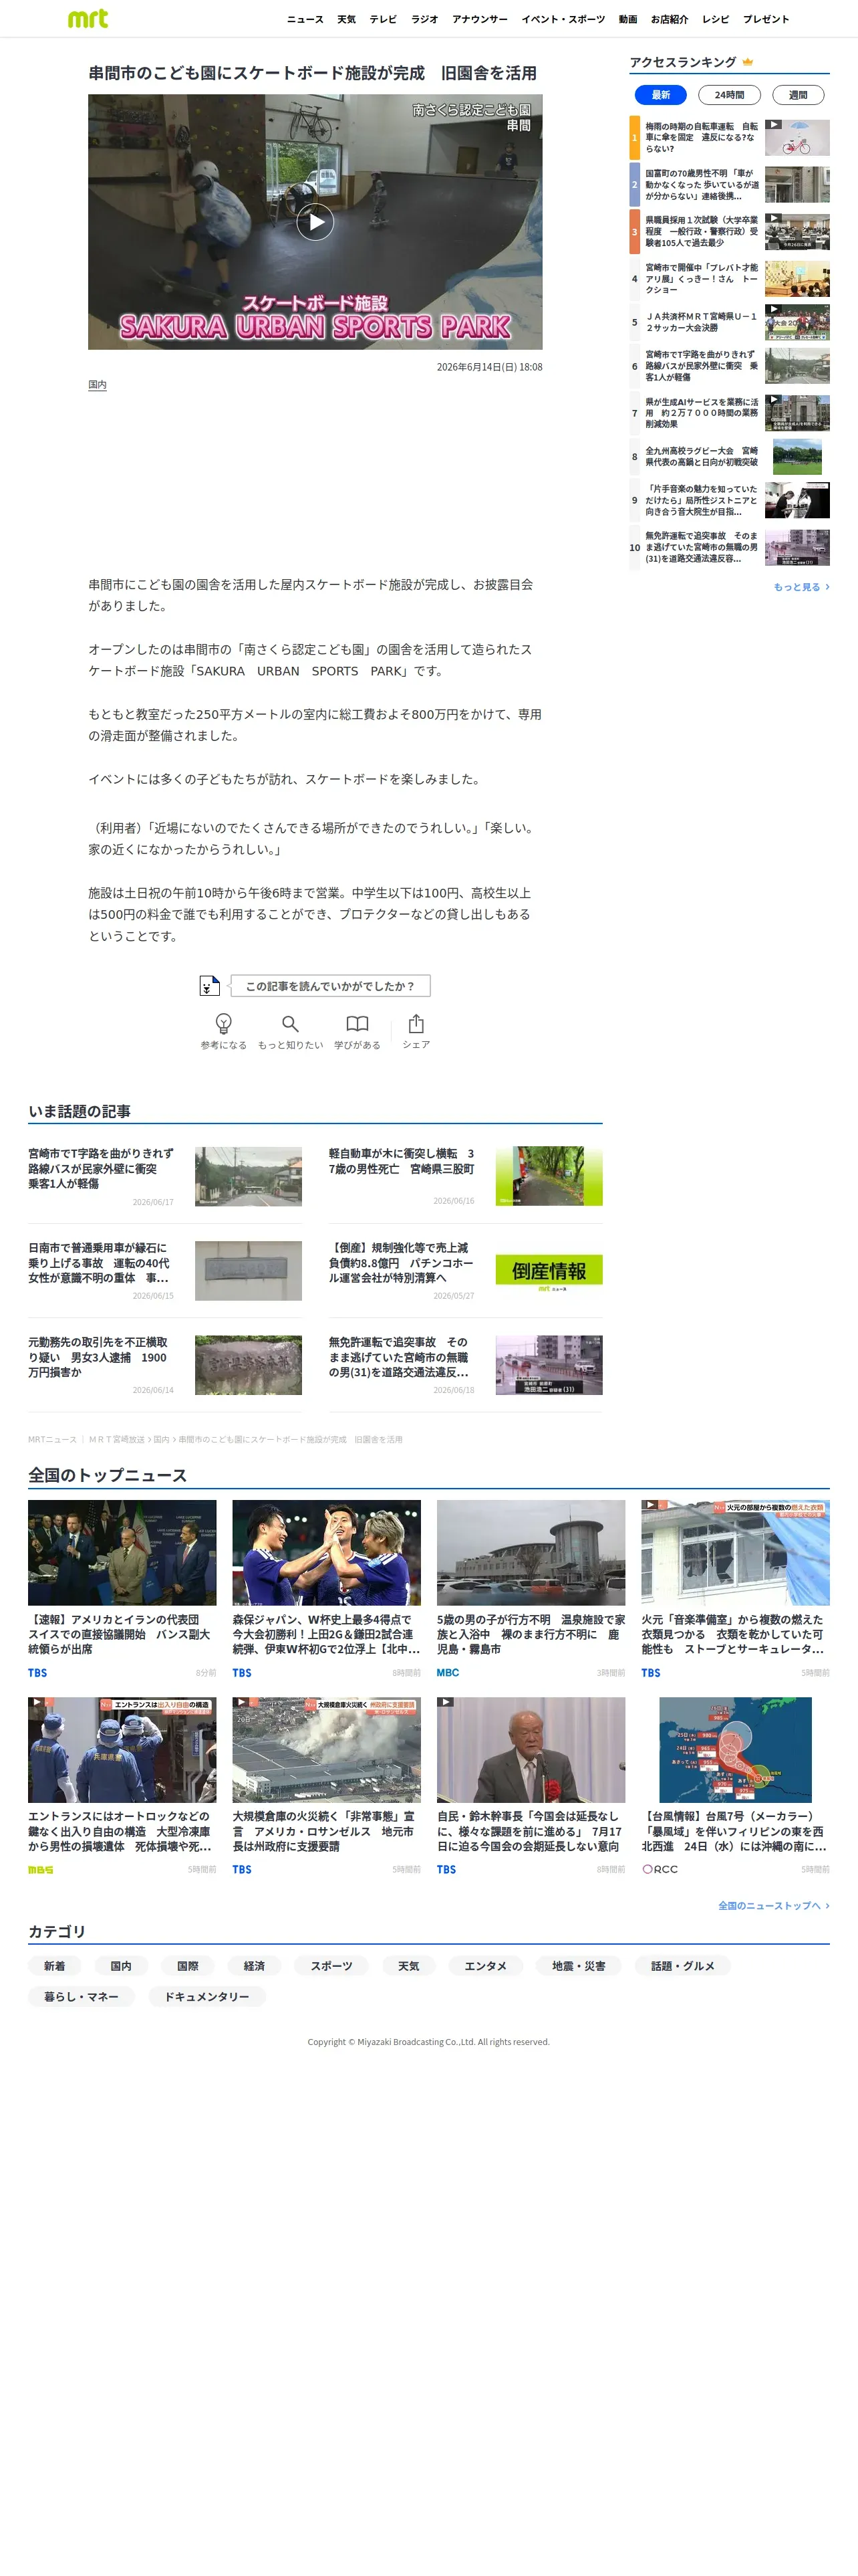Open ranking article about プレバト才能アリ展
This screenshot has width=858, height=2576.
coord(701,278)
